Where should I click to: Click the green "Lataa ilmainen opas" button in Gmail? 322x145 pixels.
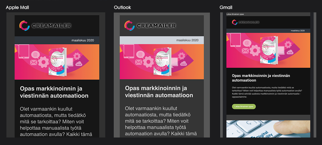[x=244, y=106]
